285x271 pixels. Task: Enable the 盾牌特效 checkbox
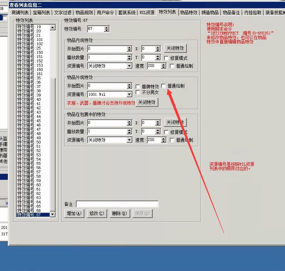tap(138, 87)
